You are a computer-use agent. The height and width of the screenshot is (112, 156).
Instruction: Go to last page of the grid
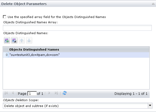(x=56, y=93)
